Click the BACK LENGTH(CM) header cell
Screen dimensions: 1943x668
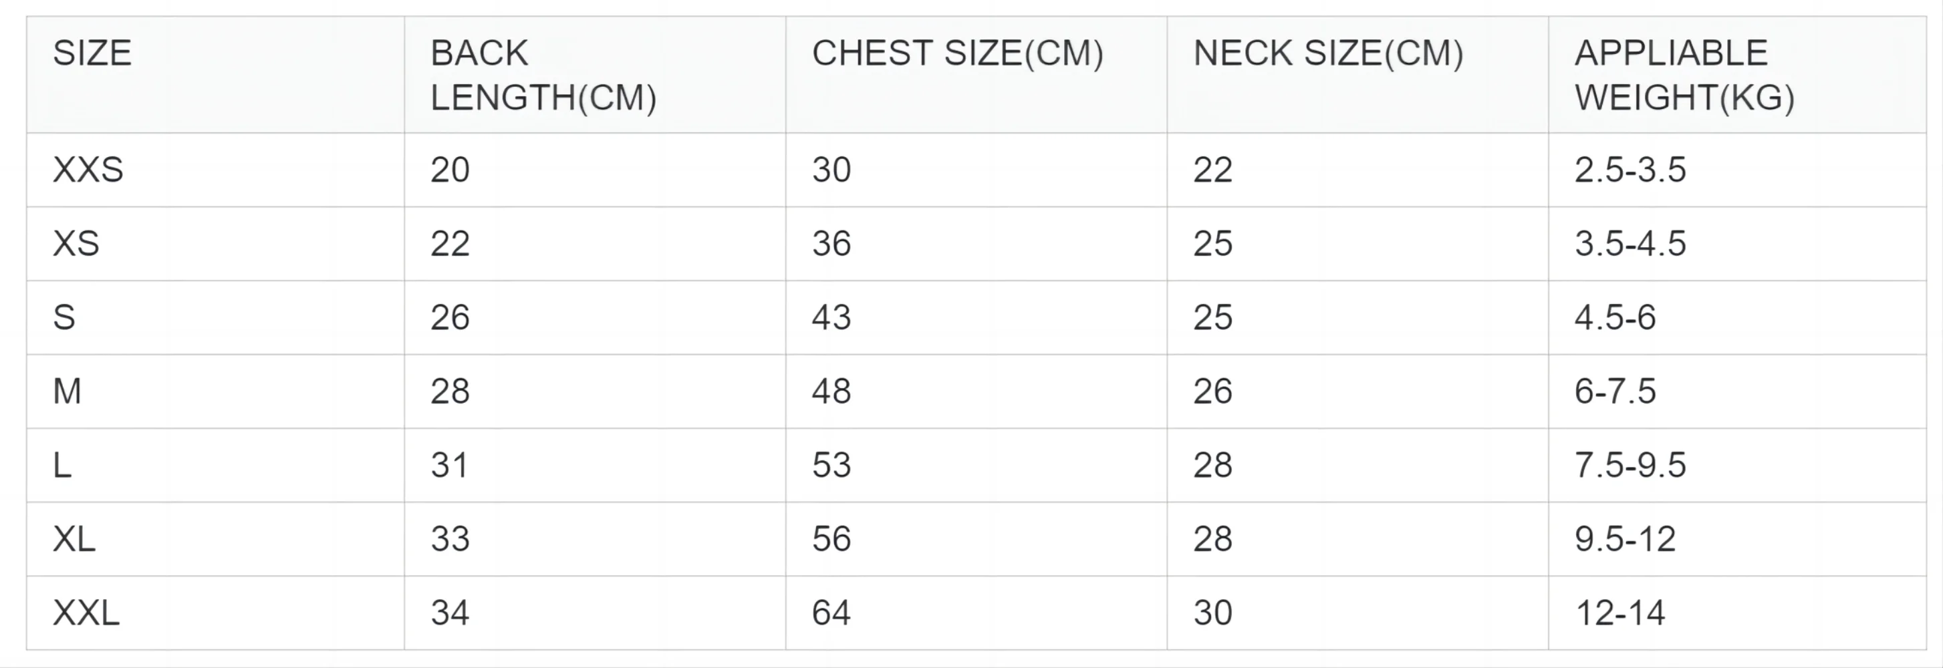point(595,75)
